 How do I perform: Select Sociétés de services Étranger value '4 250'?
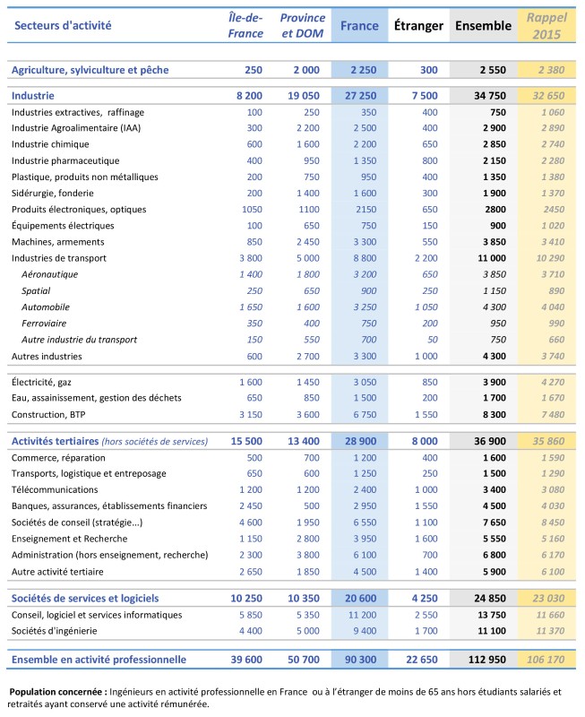[x=425, y=598]
